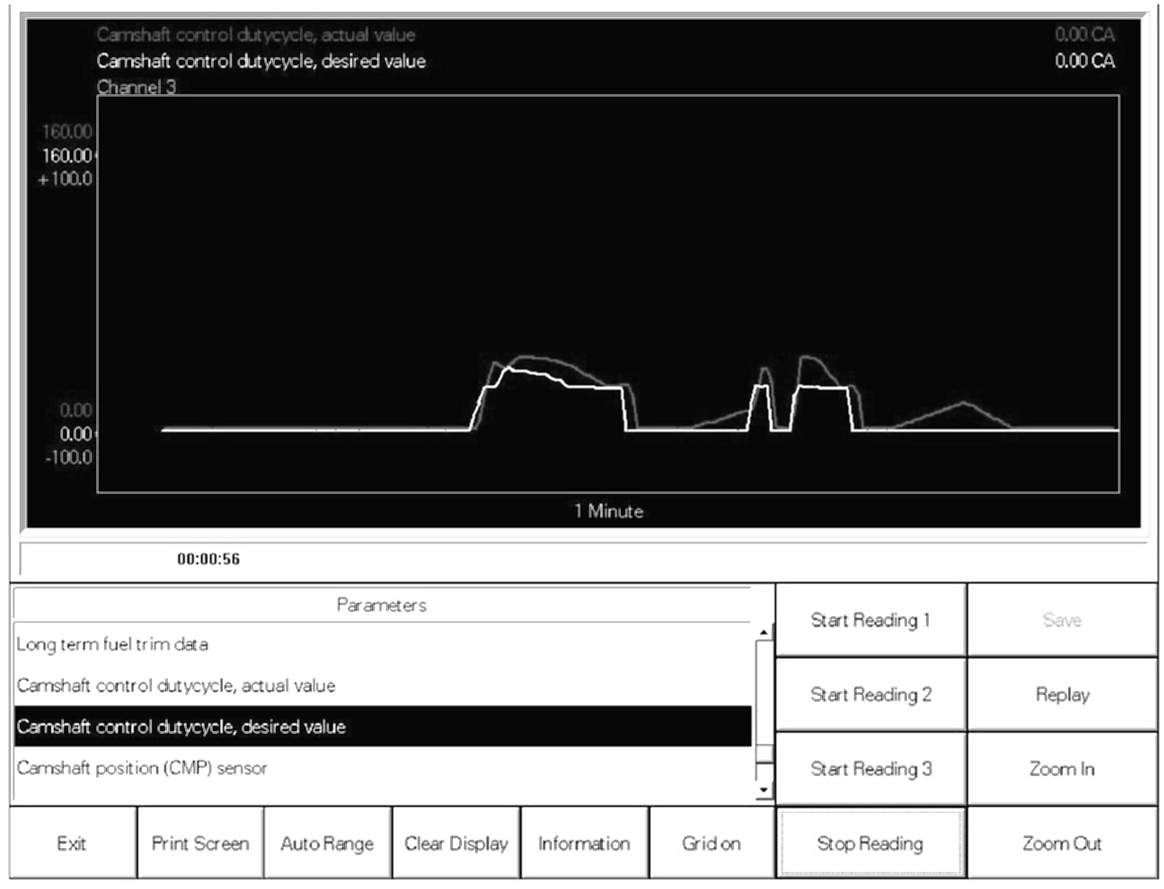Select Camshaft control dutycycle, actual value in list
1164x889 pixels.
click(175, 686)
